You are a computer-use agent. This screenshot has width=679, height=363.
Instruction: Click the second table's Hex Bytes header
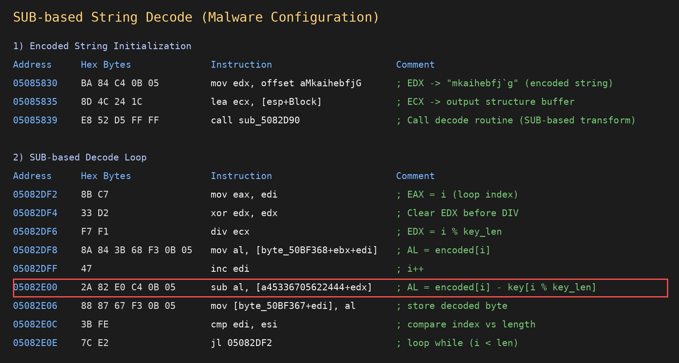pos(106,176)
